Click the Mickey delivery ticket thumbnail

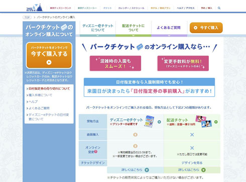pos(204,121)
